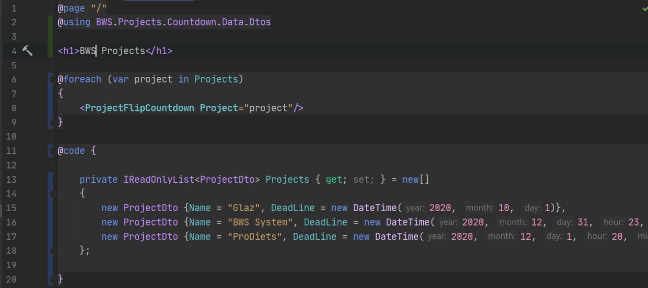The image size is (648, 288).
Task: Click DateTime on the BWS System line
Action: pyautogui.click(x=408, y=222)
